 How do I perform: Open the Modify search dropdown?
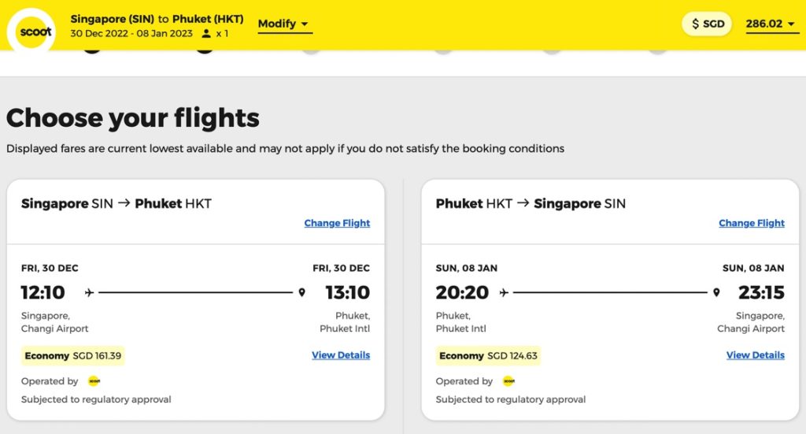285,24
